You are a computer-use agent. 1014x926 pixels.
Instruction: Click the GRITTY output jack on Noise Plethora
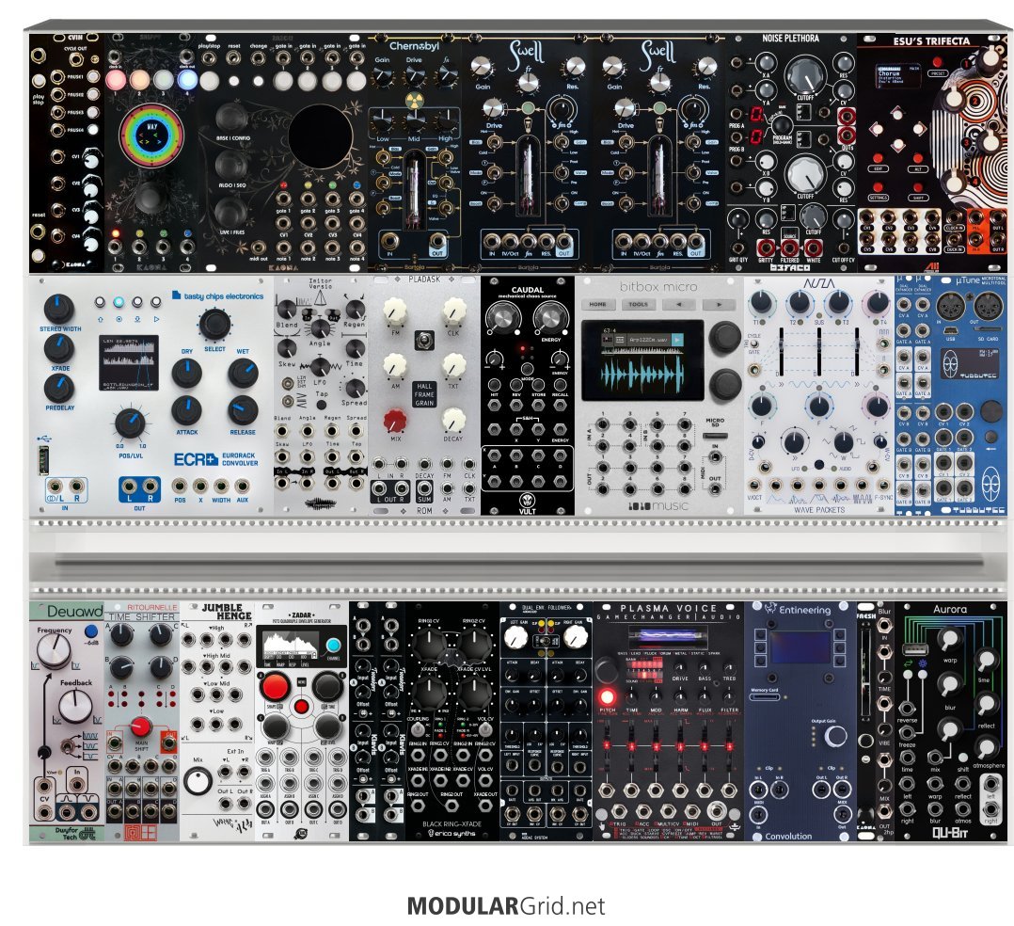click(766, 247)
